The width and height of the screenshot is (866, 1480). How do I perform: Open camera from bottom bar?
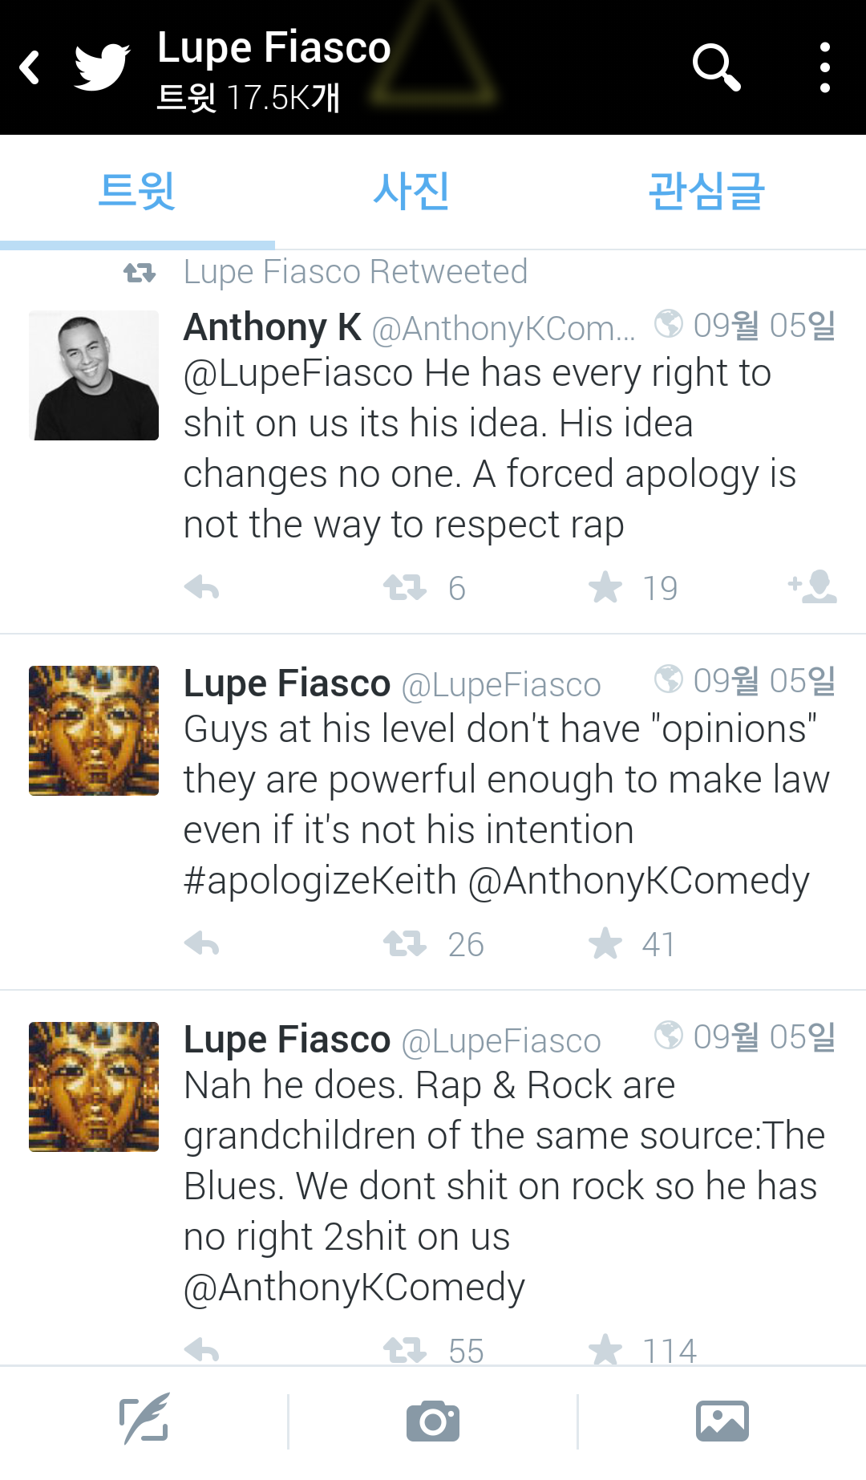(x=433, y=1422)
